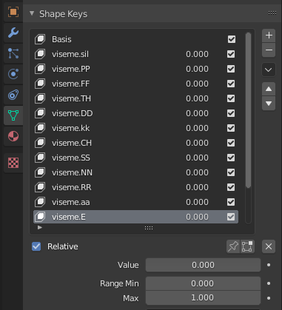This screenshot has width=282, height=310.
Task: Move shape key down in list
Action: (269, 104)
